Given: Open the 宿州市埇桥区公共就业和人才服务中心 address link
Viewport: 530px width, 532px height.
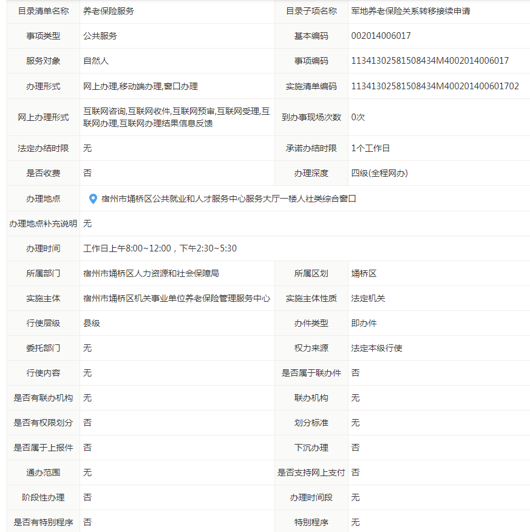Looking at the screenshot, I should (228, 199).
